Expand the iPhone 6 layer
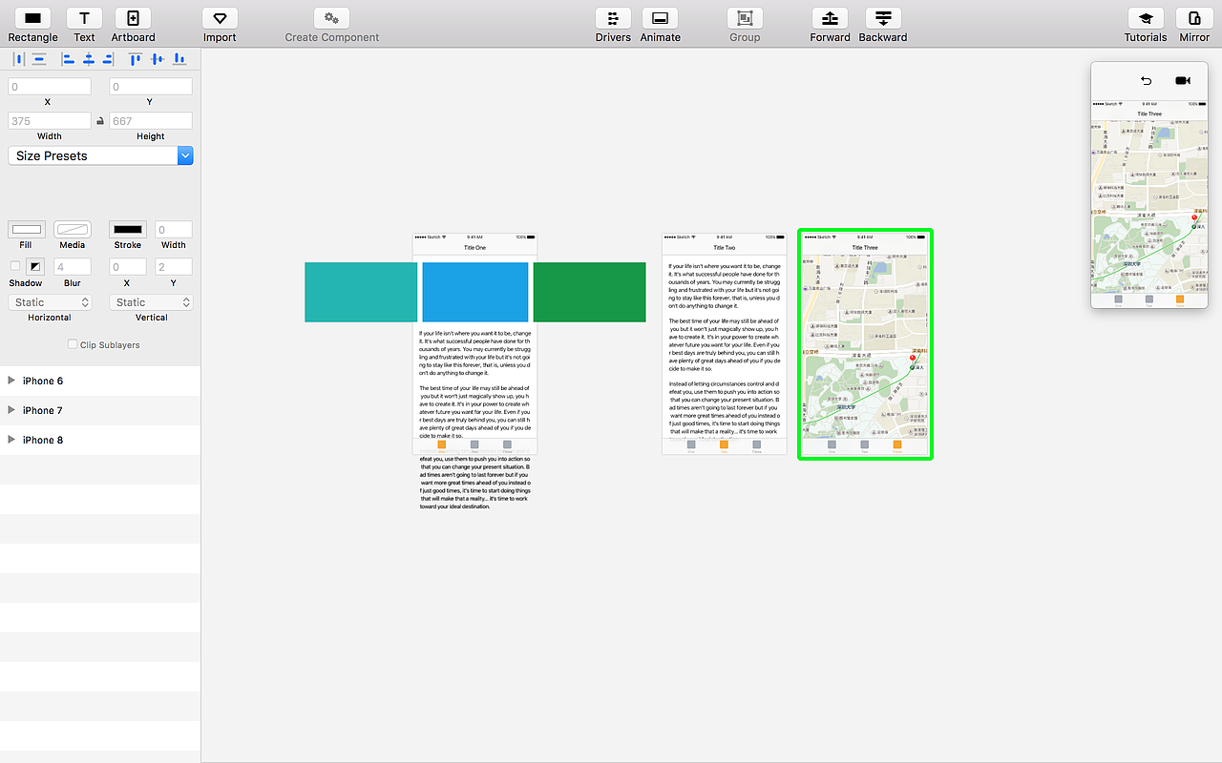1222x763 pixels. pos(11,381)
